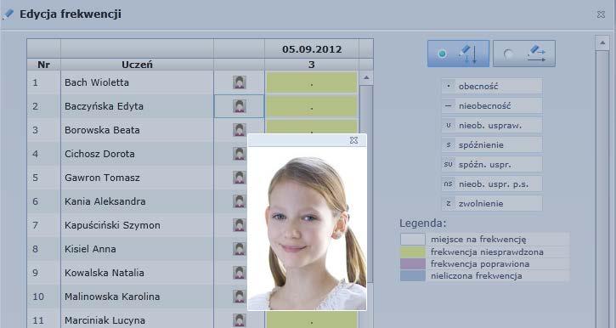
Task: Pick the spóźnienie attendance option
Action: tap(492, 144)
